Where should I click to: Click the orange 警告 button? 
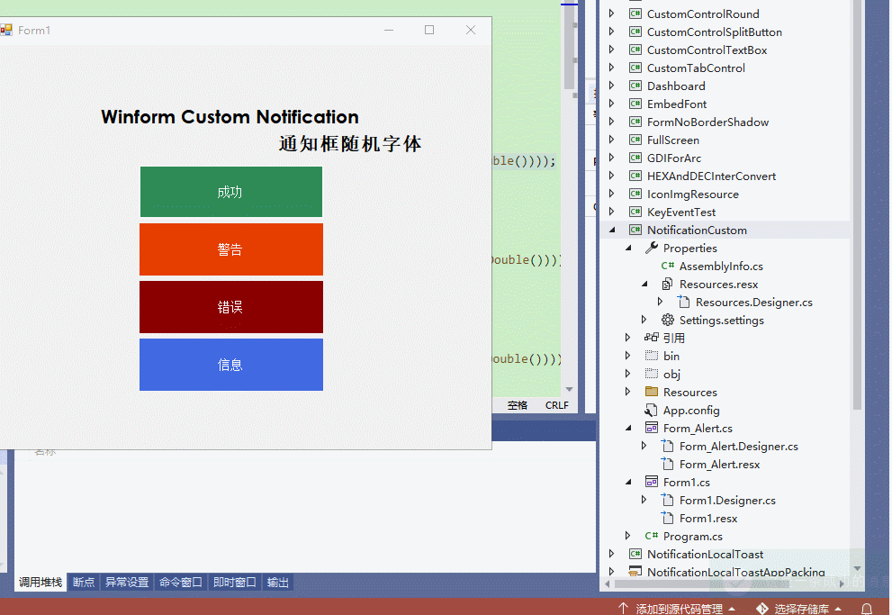(x=230, y=249)
